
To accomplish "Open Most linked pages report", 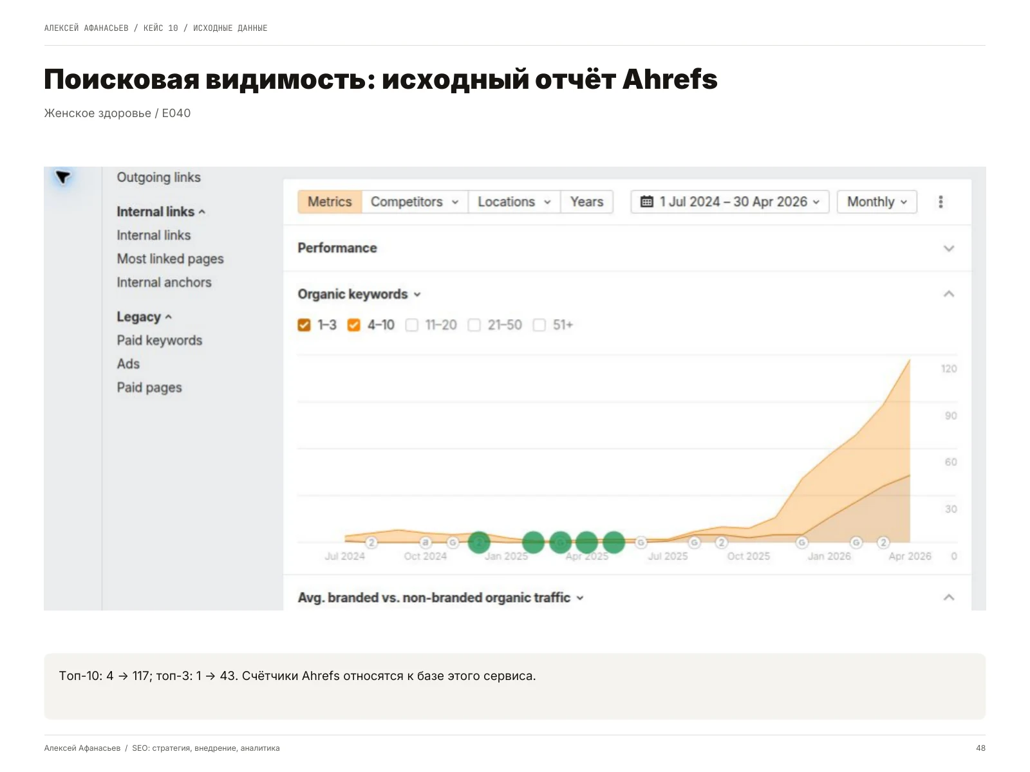I will tap(170, 259).
